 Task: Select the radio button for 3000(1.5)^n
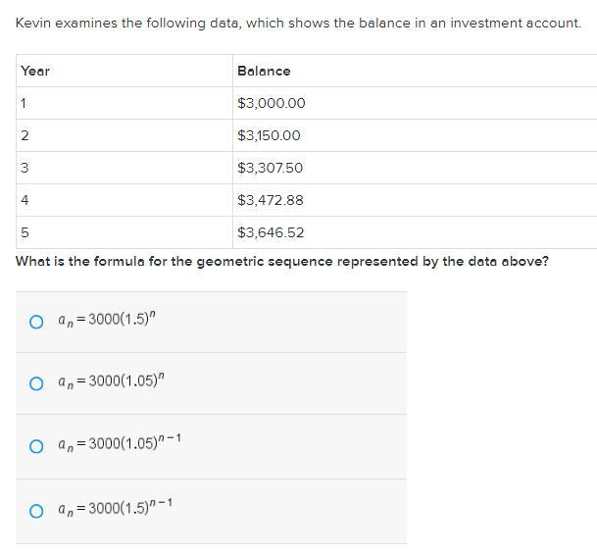point(36,322)
